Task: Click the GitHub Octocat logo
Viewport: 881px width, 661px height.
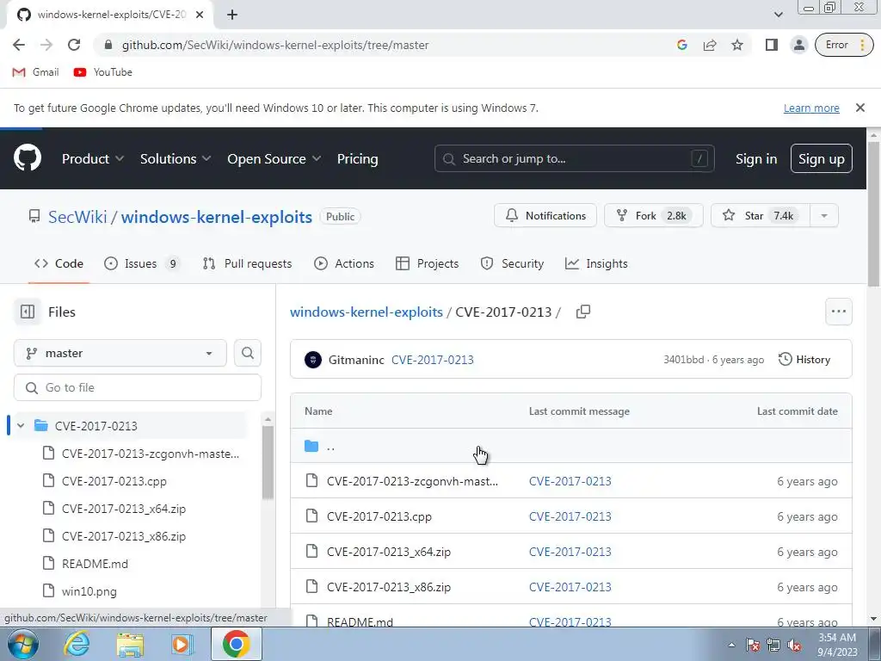Action: [28, 158]
